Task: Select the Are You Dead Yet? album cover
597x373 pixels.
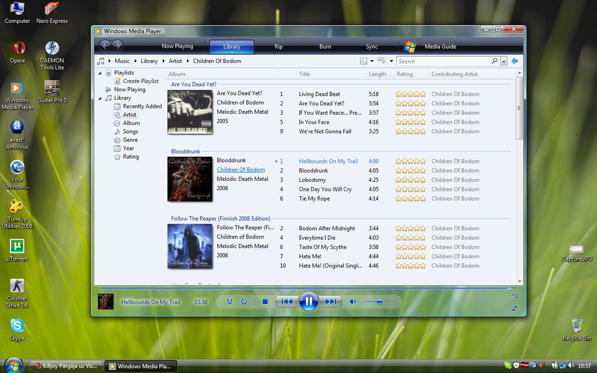Action: point(190,112)
